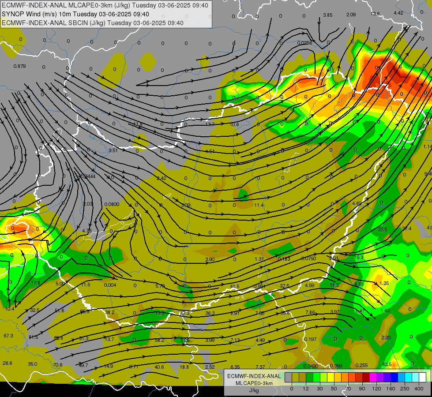Click the dark red legend swatch after 90

tap(366, 377)
